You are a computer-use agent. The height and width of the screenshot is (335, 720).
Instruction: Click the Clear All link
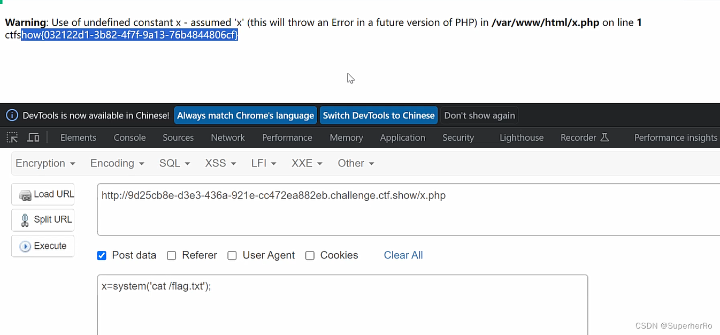[403, 255]
